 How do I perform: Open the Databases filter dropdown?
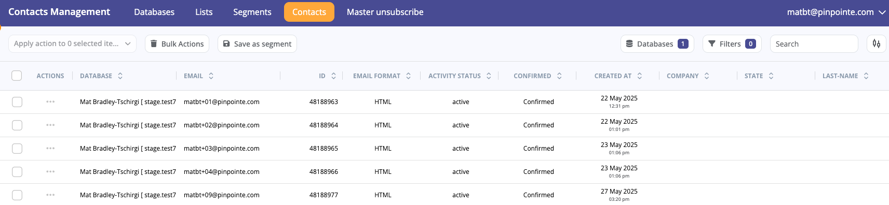[x=657, y=44]
